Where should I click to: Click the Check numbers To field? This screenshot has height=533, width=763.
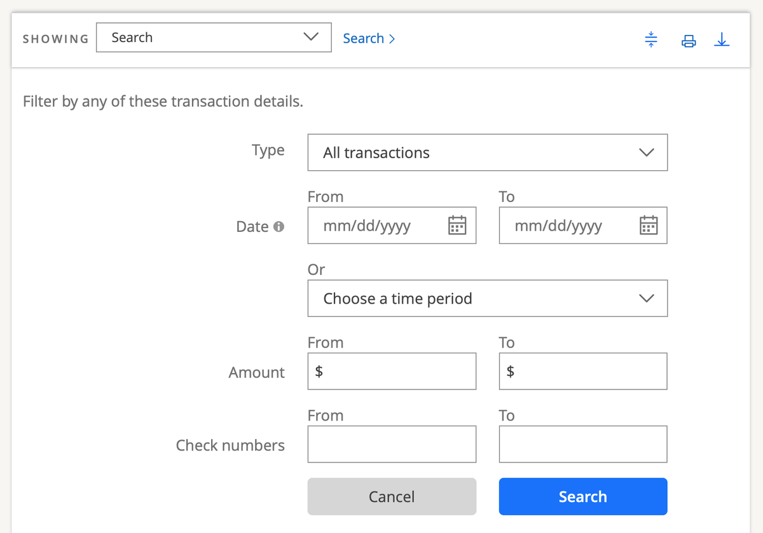(x=583, y=444)
